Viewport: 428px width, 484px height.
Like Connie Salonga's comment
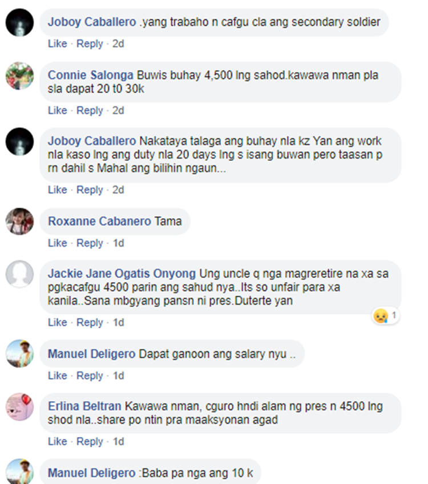58,110
